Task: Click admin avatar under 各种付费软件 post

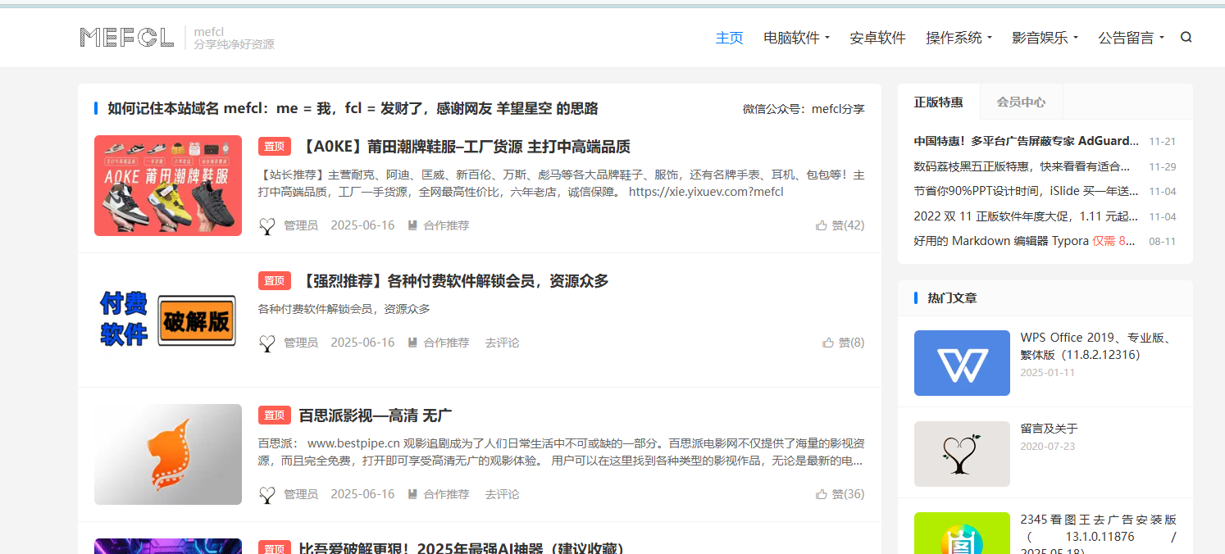Action: tap(266, 343)
